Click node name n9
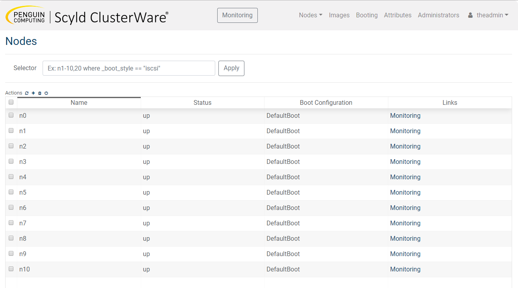The height and width of the screenshot is (288, 518). [x=23, y=254]
